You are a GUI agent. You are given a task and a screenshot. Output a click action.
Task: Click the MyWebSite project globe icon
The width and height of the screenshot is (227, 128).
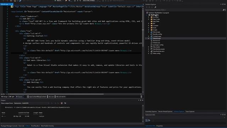click(149, 15)
